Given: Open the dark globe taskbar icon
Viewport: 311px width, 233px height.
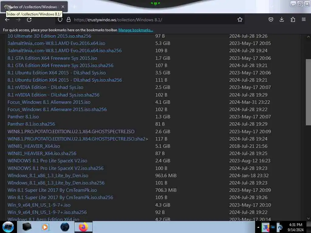Looking at the screenshot, I should click(x=65, y=227).
